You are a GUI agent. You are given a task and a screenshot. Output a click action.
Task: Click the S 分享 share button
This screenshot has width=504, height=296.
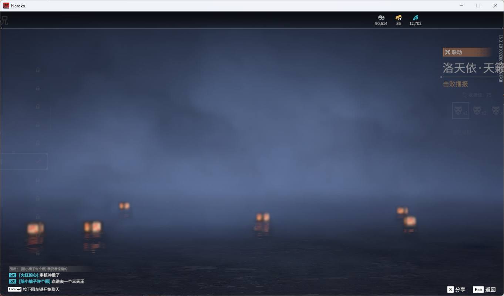pos(456,290)
